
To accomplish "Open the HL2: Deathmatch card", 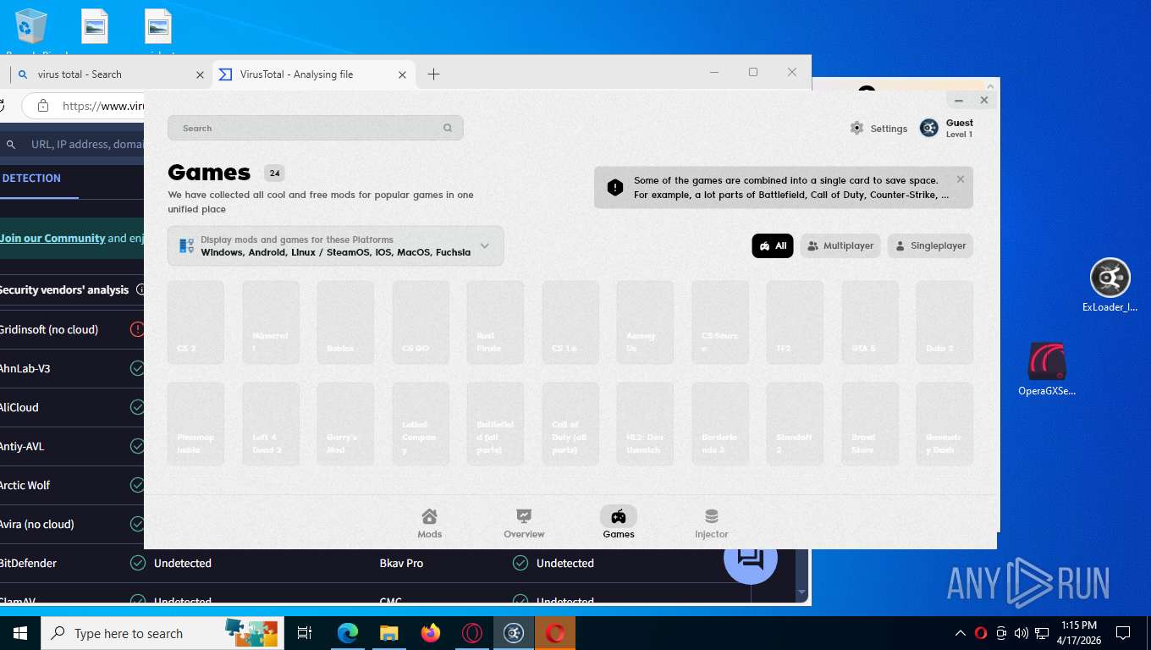I will (645, 424).
